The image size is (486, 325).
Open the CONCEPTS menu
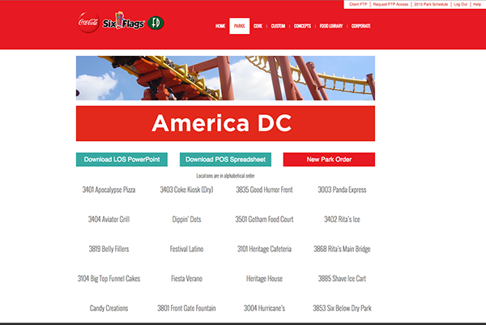(x=302, y=26)
